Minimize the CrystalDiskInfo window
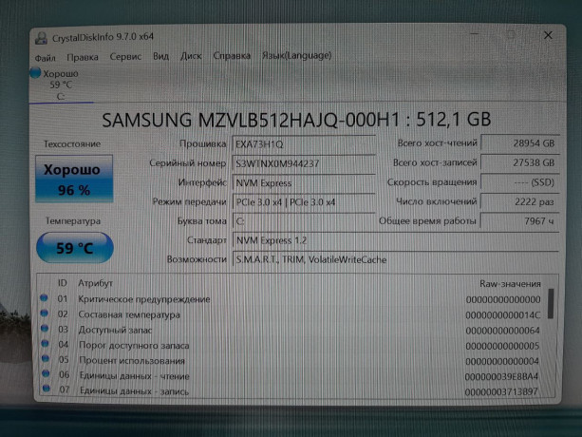 [x=475, y=34]
